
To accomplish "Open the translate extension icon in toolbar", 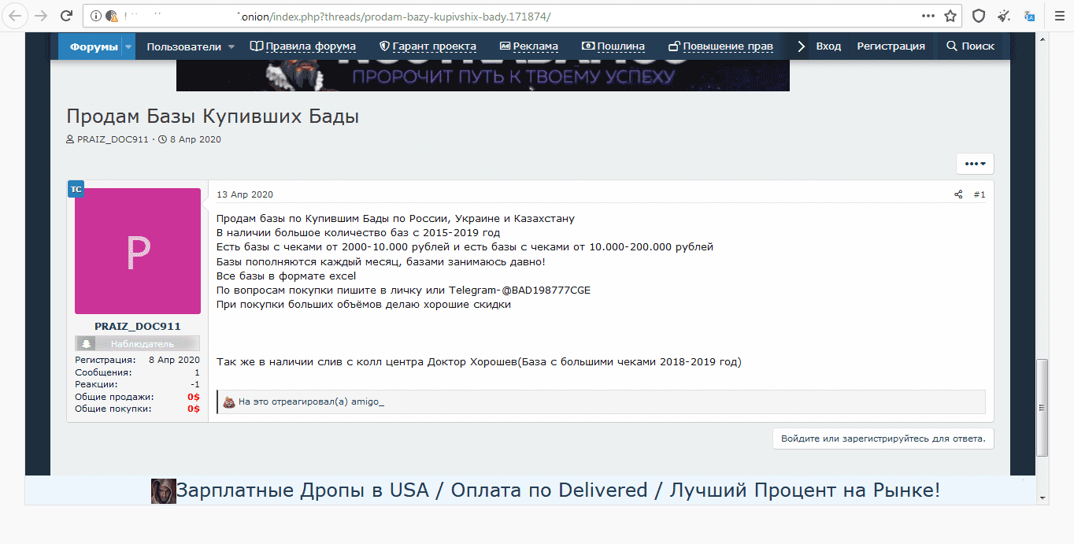I will (1029, 16).
